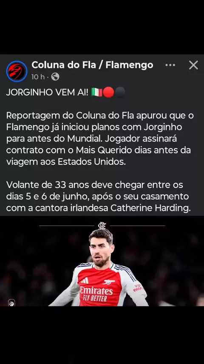The height and width of the screenshot is (364, 204).
Task: Open the Coluna do Fla profile avatar
Action: click(17, 71)
